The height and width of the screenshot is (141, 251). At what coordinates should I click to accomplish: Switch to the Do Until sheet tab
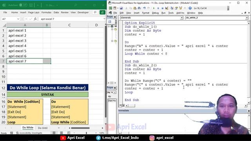(43, 128)
